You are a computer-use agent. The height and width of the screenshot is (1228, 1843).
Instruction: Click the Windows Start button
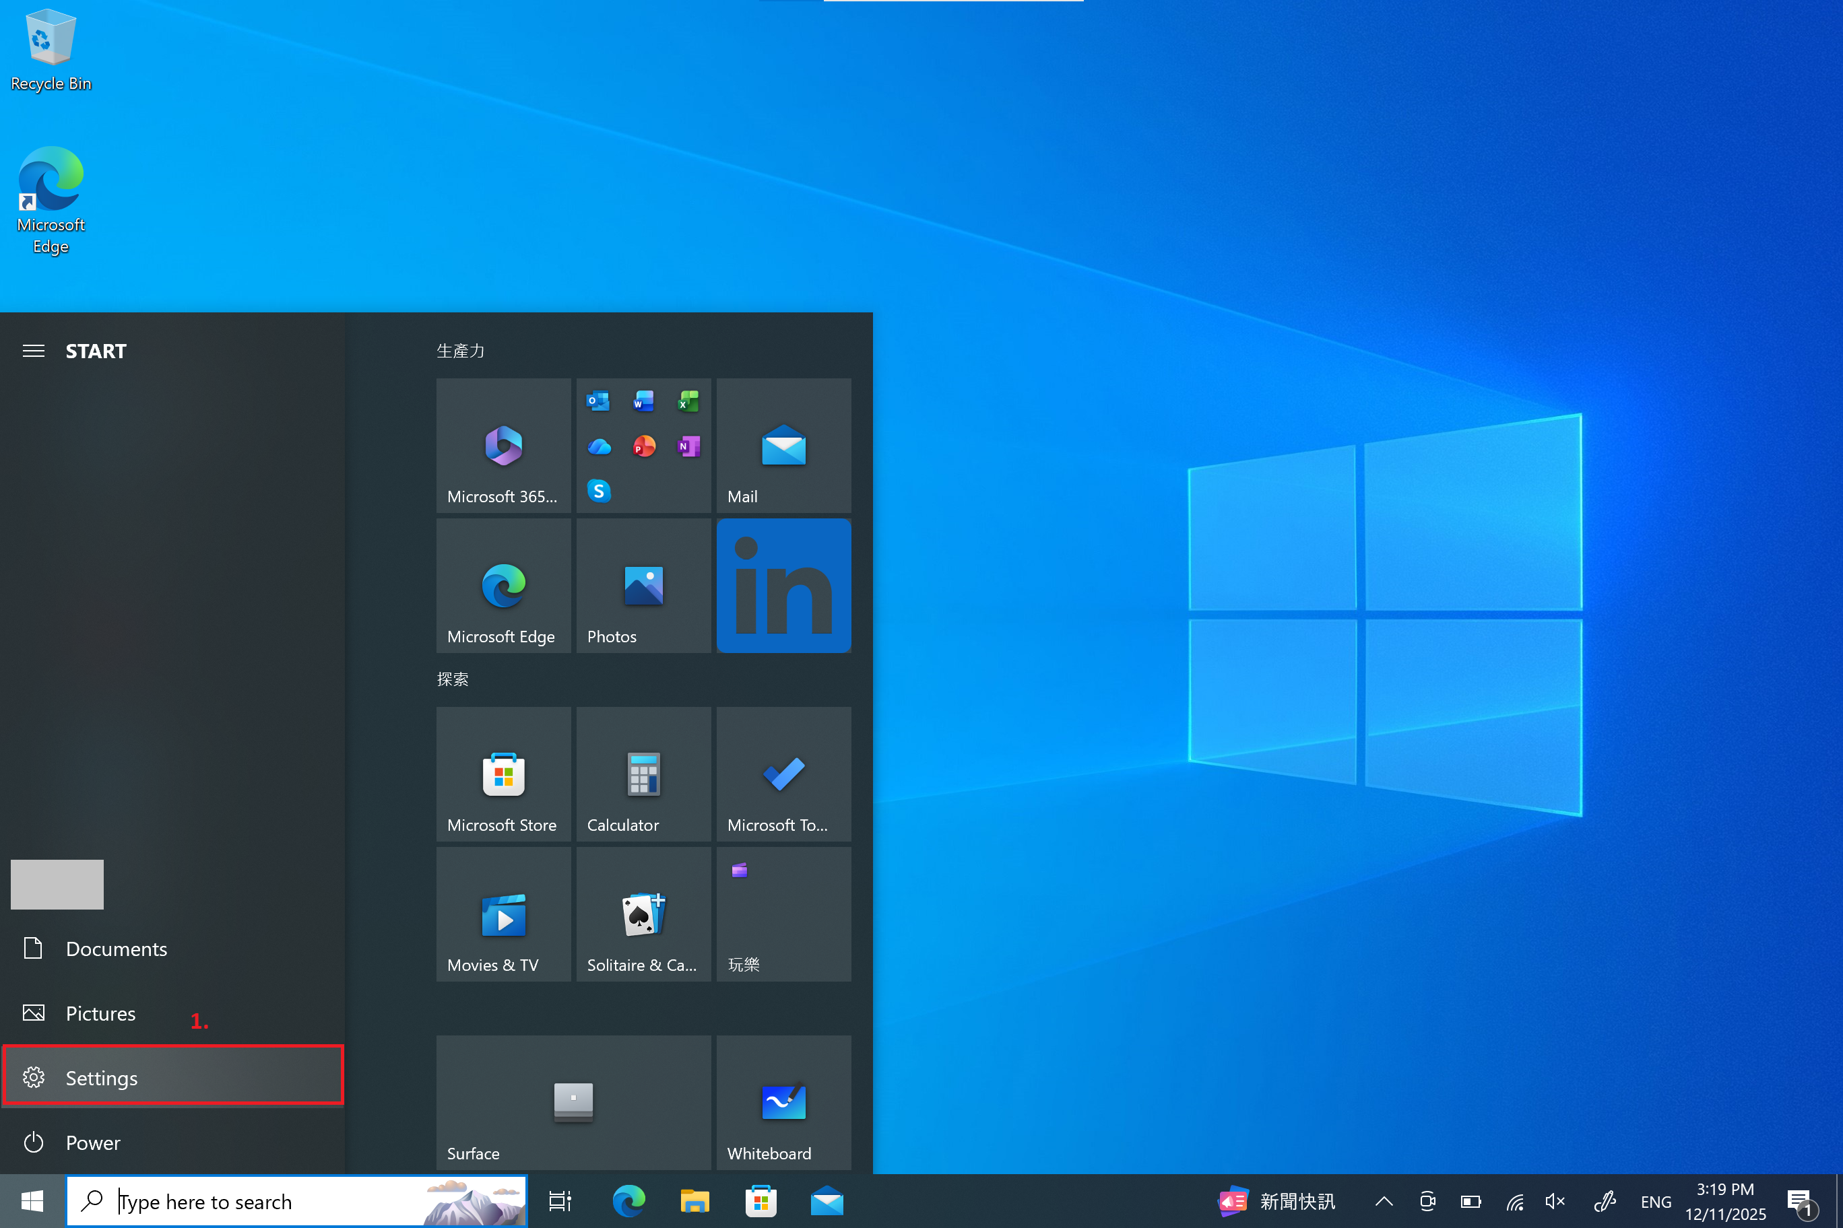coord(32,1201)
